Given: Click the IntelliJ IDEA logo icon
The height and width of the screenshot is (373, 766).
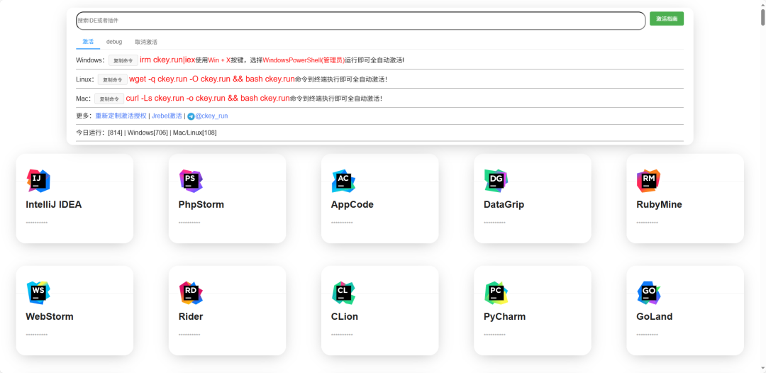Looking at the screenshot, I should (38, 181).
